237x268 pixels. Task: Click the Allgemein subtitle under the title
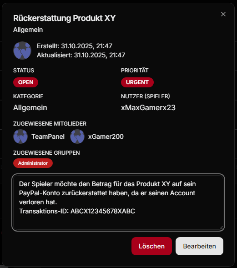click(x=28, y=30)
